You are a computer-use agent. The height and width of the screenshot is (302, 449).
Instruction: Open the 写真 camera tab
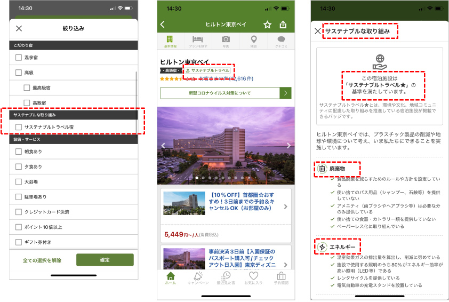[x=226, y=42]
